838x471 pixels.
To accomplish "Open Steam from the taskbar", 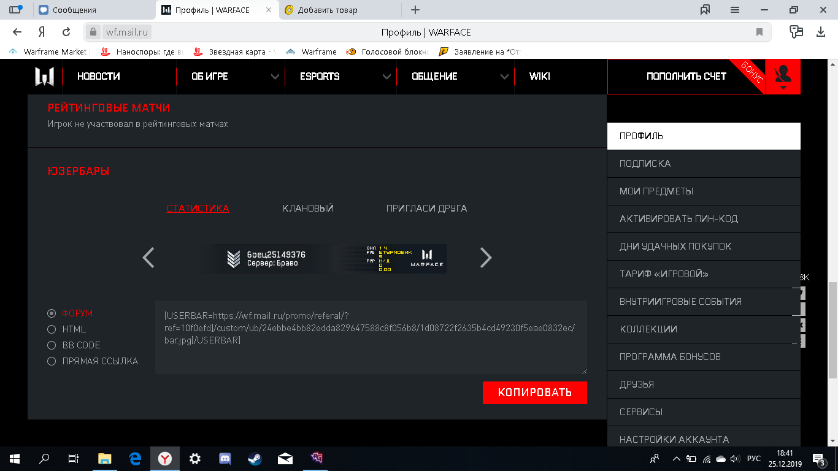I will [x=255, y=459].
